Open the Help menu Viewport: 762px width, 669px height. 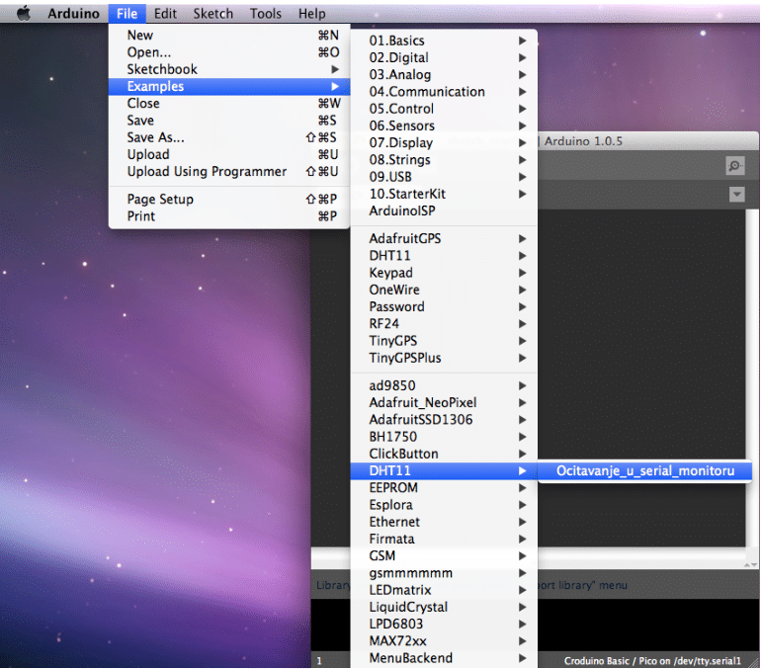pos(311,14)
